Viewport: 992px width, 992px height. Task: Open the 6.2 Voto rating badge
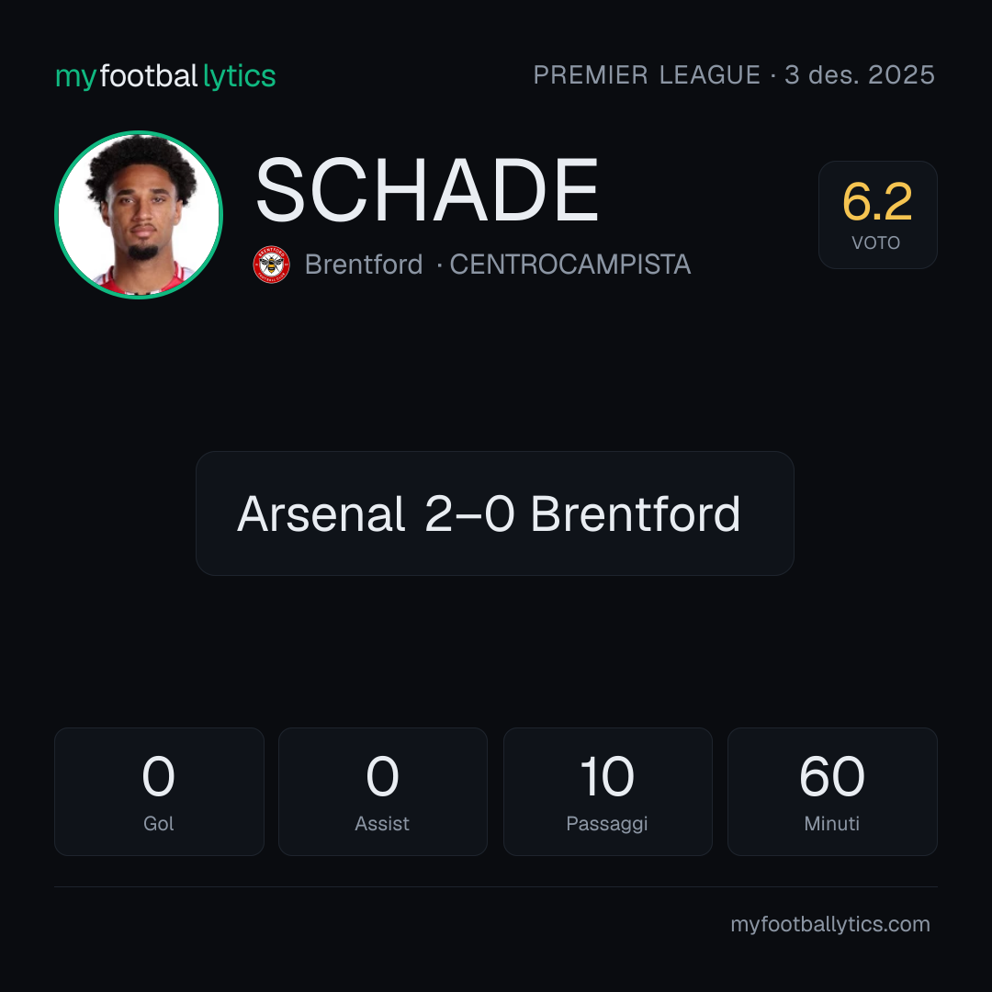pyautogui.click(x=877, y=215)
